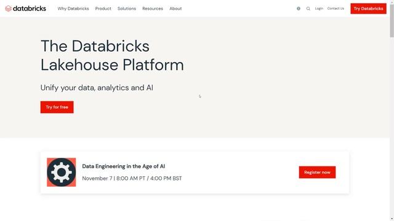This screenshot has width=394, height=221.
Task: Click the 'Unify your data, analytics and AI' text
Action: click(97, 88)
